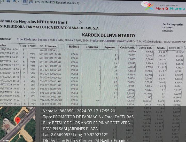Select transaction 591-022-000131847
186x142 pixels.
pos(51,97)
